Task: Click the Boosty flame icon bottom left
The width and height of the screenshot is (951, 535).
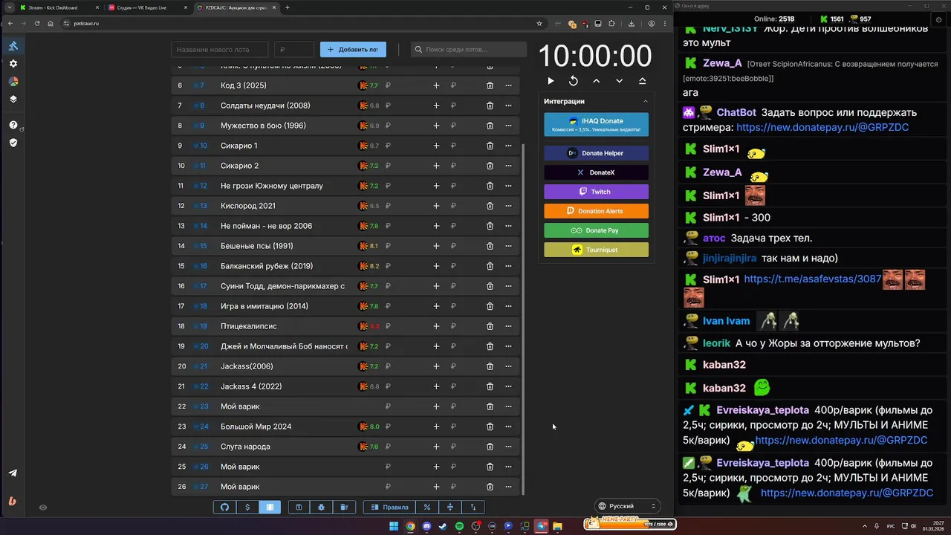Action: [13, 502]
